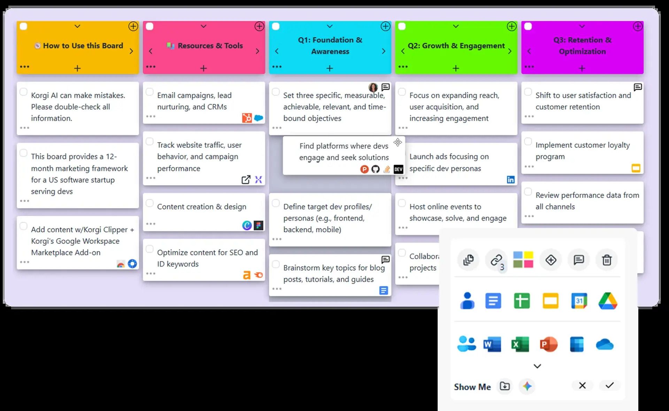This screenshot has width=669, height=411.
Task: Open three-dots menu on Q1: Foundation & Awareness header
Action: pyautogui.click(x=277, y=67)
